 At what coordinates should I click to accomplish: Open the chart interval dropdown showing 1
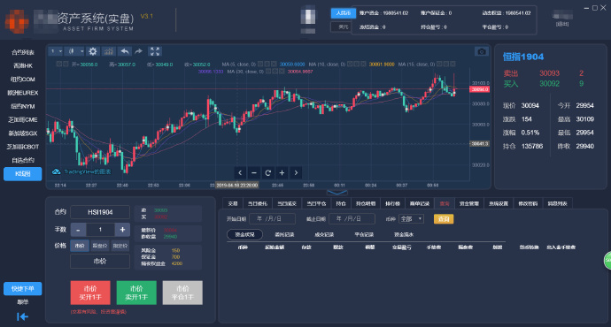[56, 51]
